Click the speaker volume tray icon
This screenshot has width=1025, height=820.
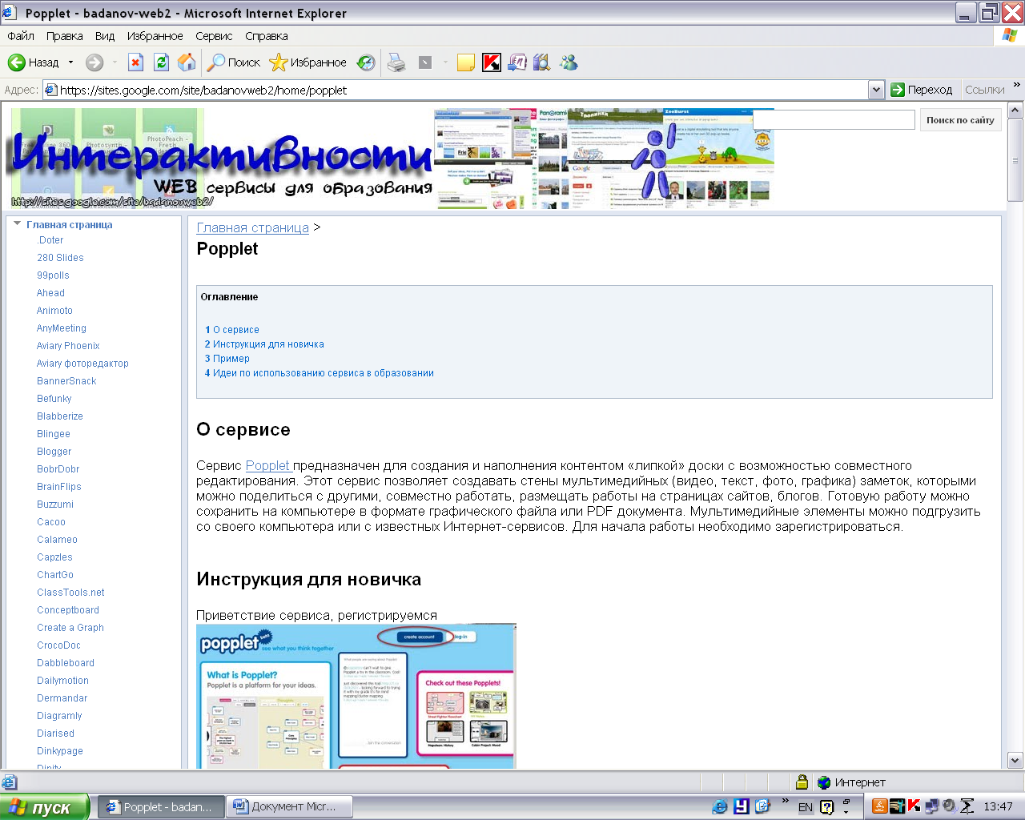(949, 806)
